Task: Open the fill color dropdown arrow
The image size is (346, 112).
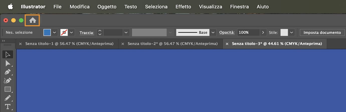Action: (x=54, y=32)
